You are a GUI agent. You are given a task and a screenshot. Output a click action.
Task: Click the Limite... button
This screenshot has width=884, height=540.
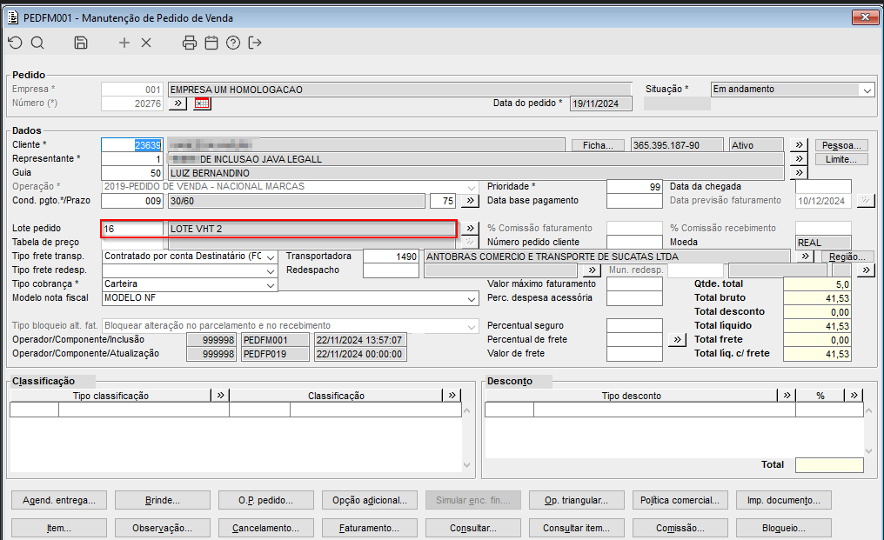point(841,159)
